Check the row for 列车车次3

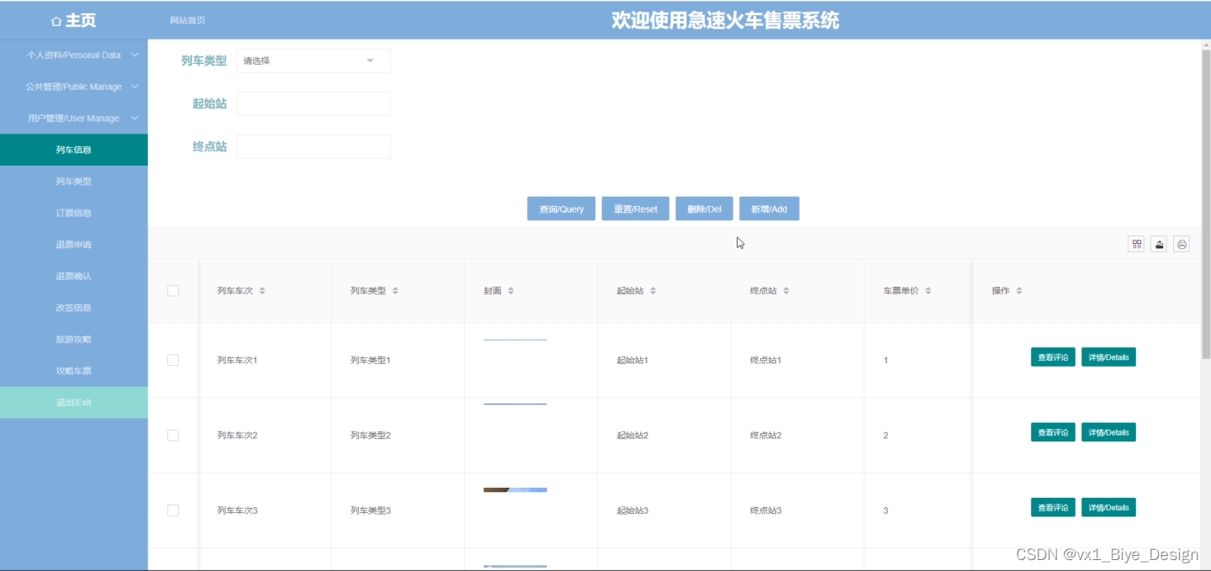[x=173, y=510]
